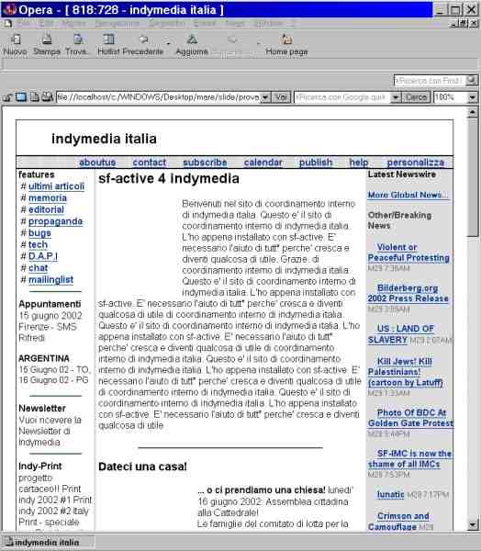
Task: Open US : LAND OF SLAVERY link
Action: click(400, 334)
